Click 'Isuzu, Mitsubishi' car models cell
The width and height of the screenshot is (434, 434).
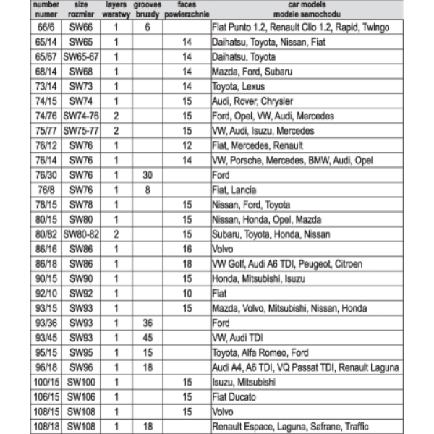coord(307,382)
